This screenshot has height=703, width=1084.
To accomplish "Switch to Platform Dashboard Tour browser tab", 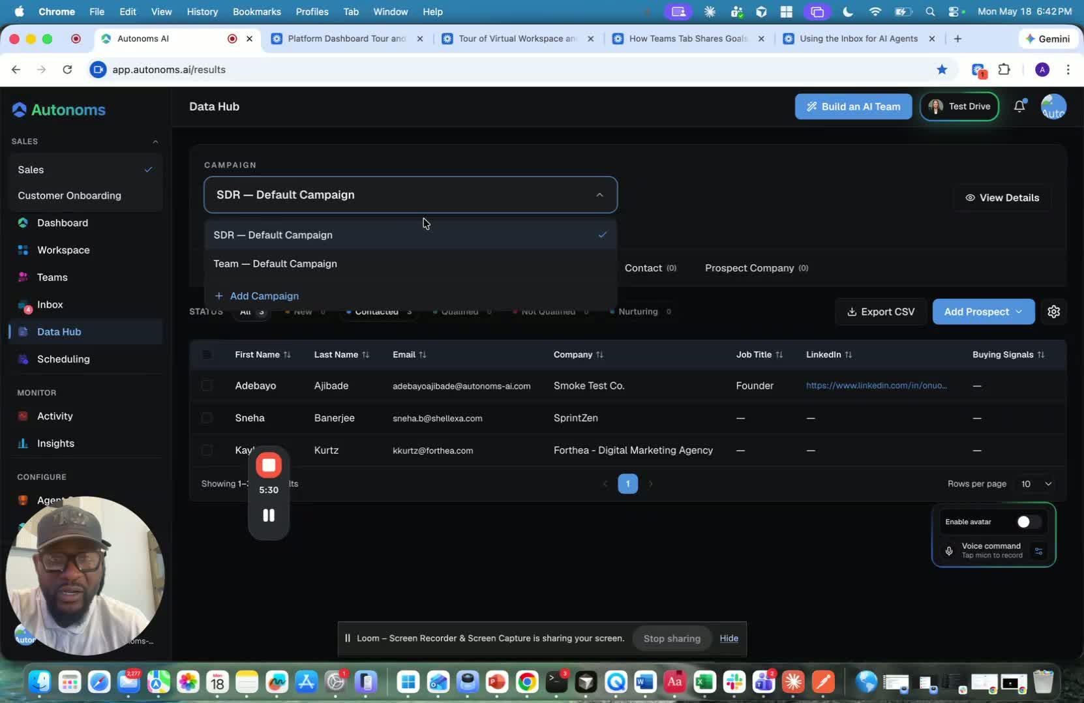I will 348,38.
